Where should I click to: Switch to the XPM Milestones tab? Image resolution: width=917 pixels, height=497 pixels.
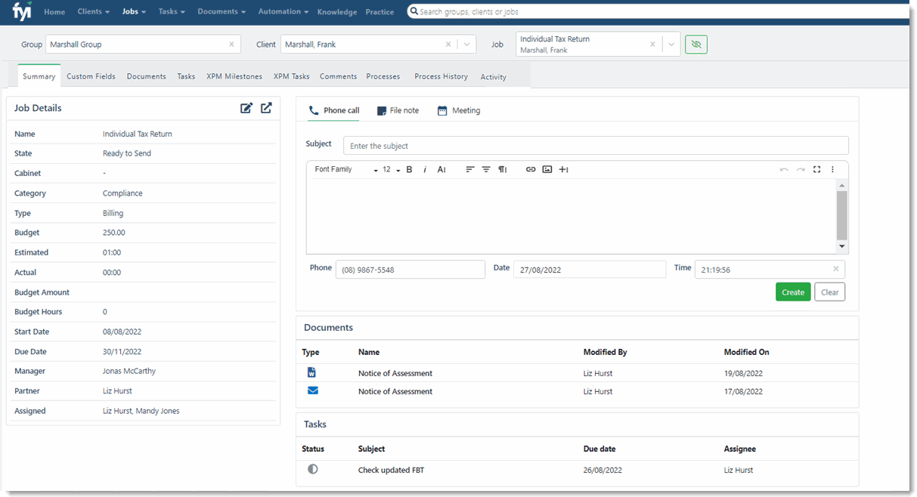tap(234, 76)
